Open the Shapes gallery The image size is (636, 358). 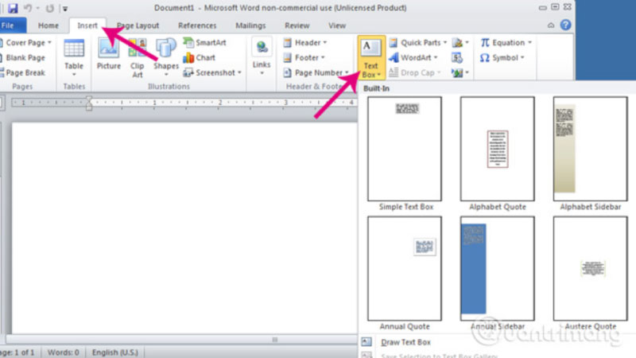[166, 54]
